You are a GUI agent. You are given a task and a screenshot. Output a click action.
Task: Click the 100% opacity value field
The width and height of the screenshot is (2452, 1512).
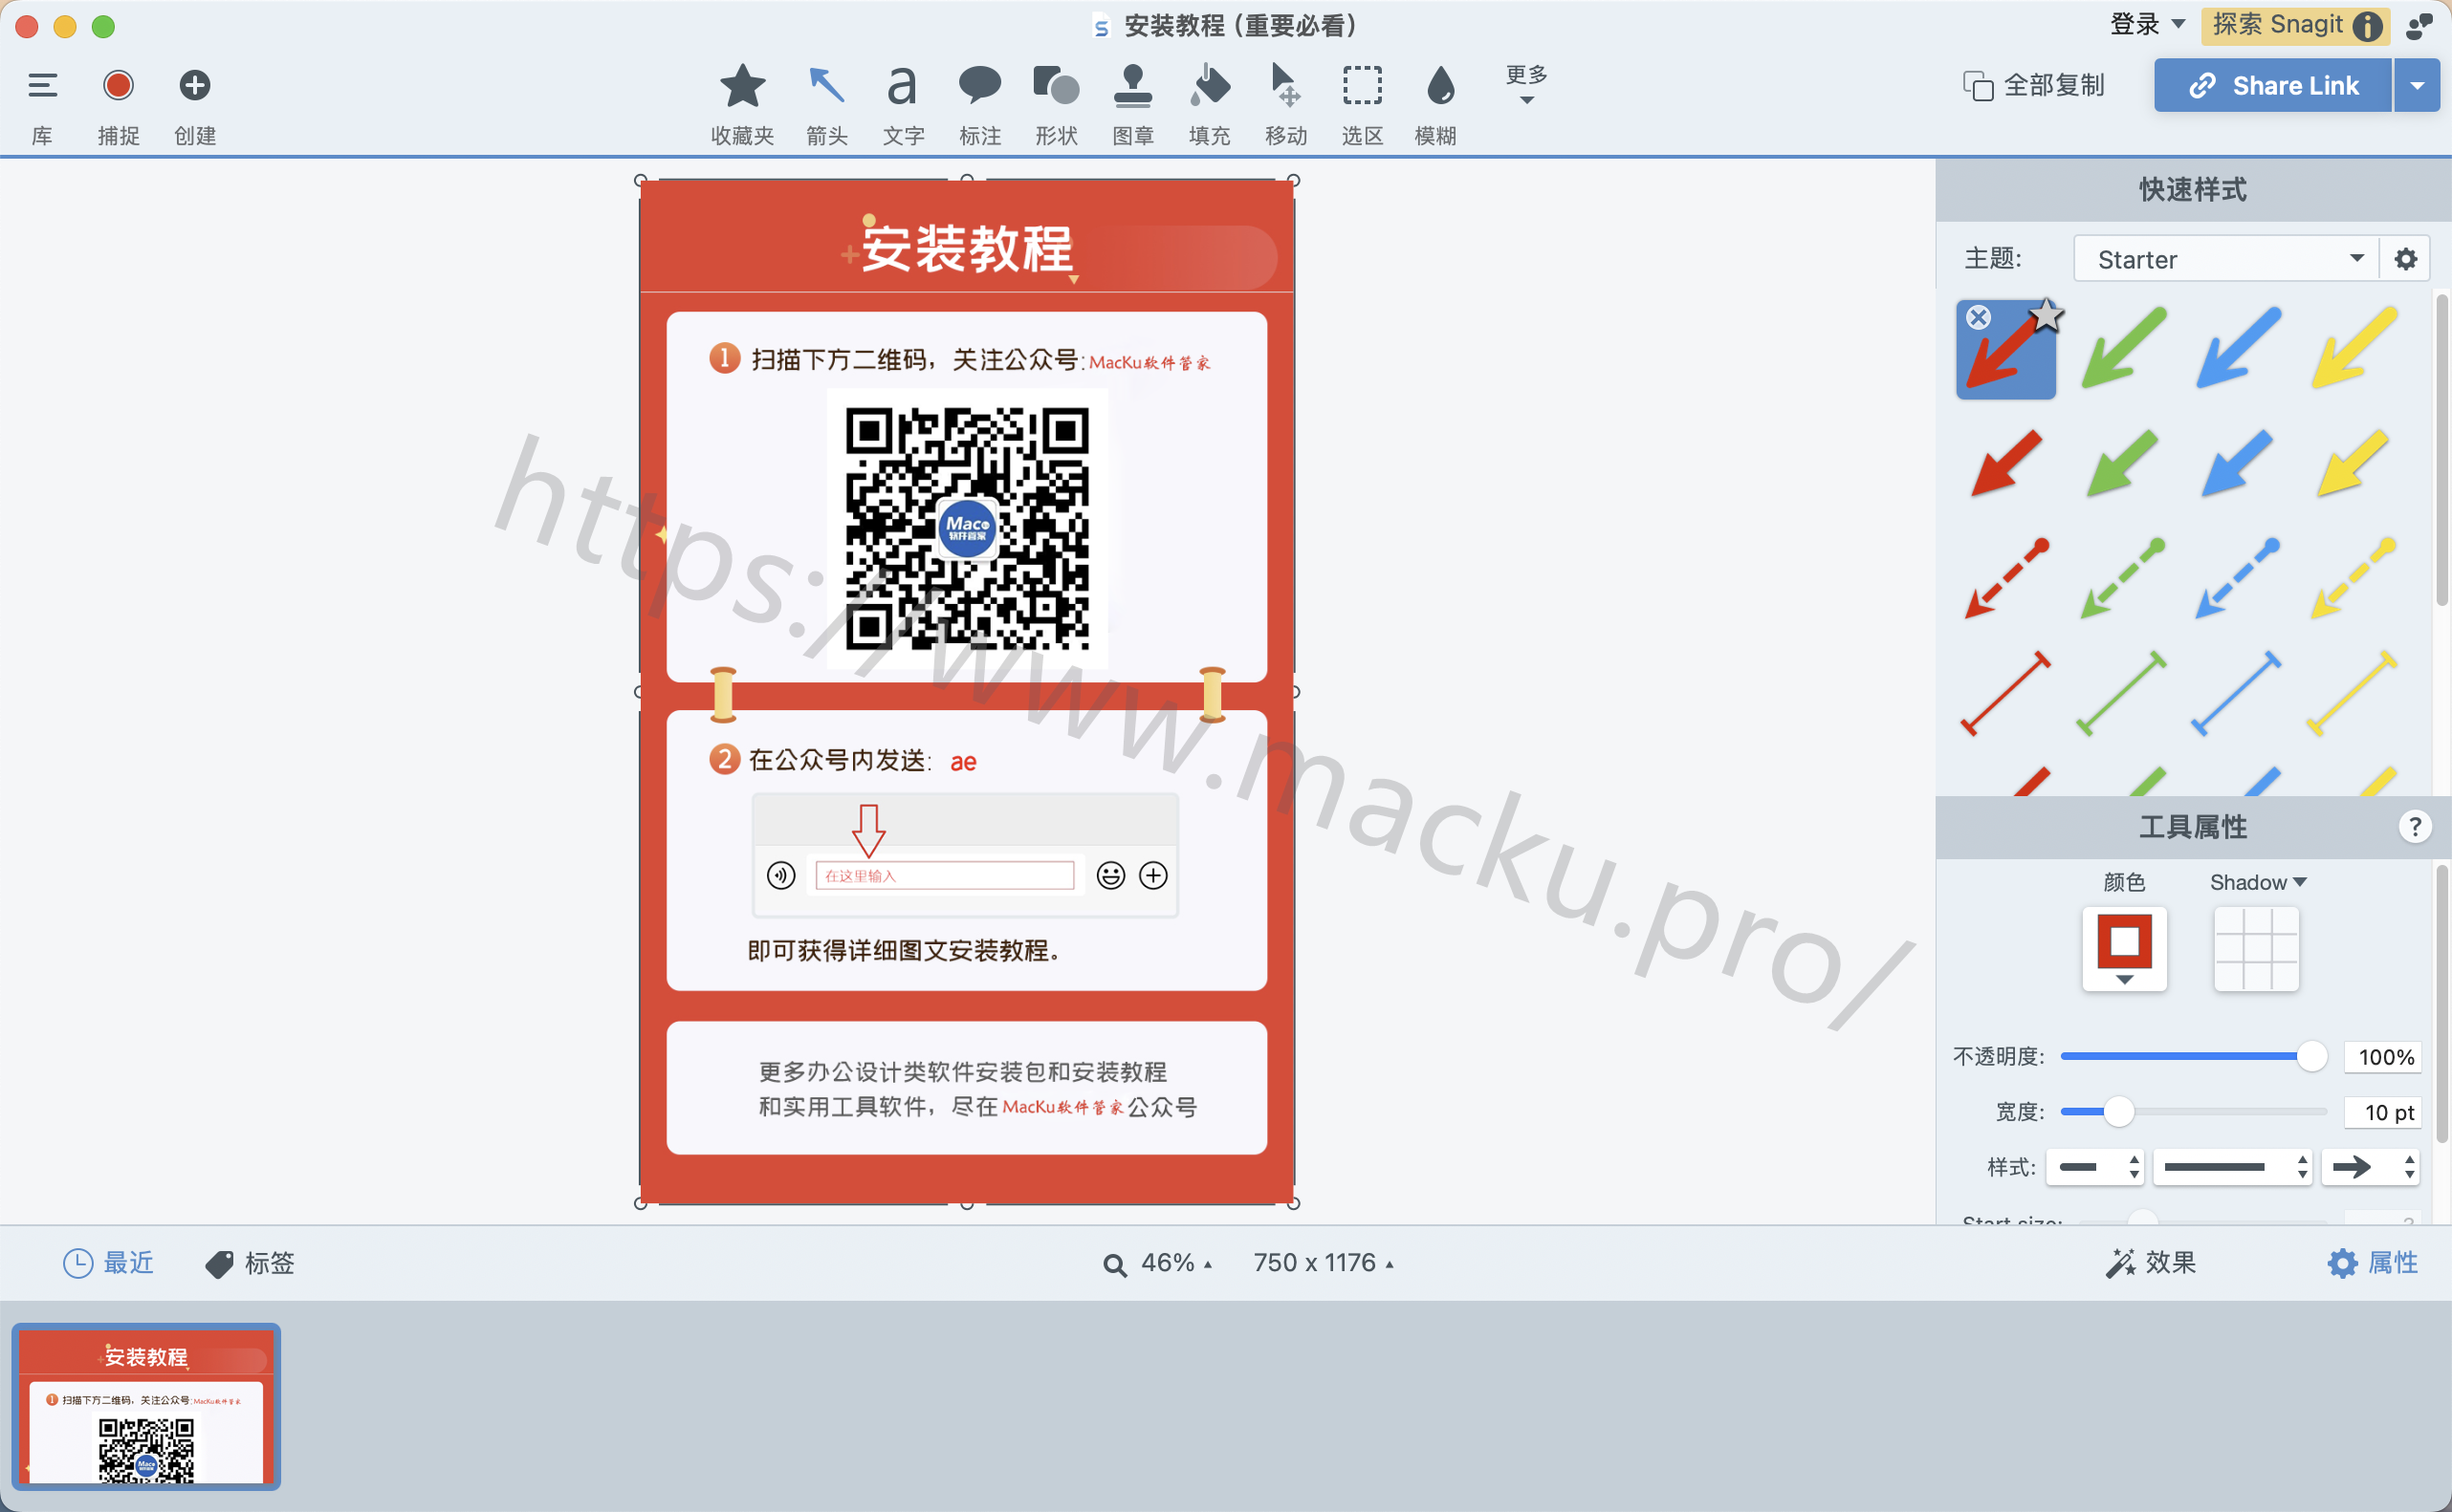click(x=2382, y=1057)
